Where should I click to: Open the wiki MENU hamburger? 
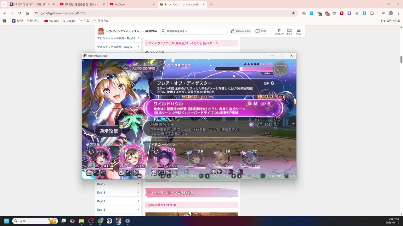298,31
